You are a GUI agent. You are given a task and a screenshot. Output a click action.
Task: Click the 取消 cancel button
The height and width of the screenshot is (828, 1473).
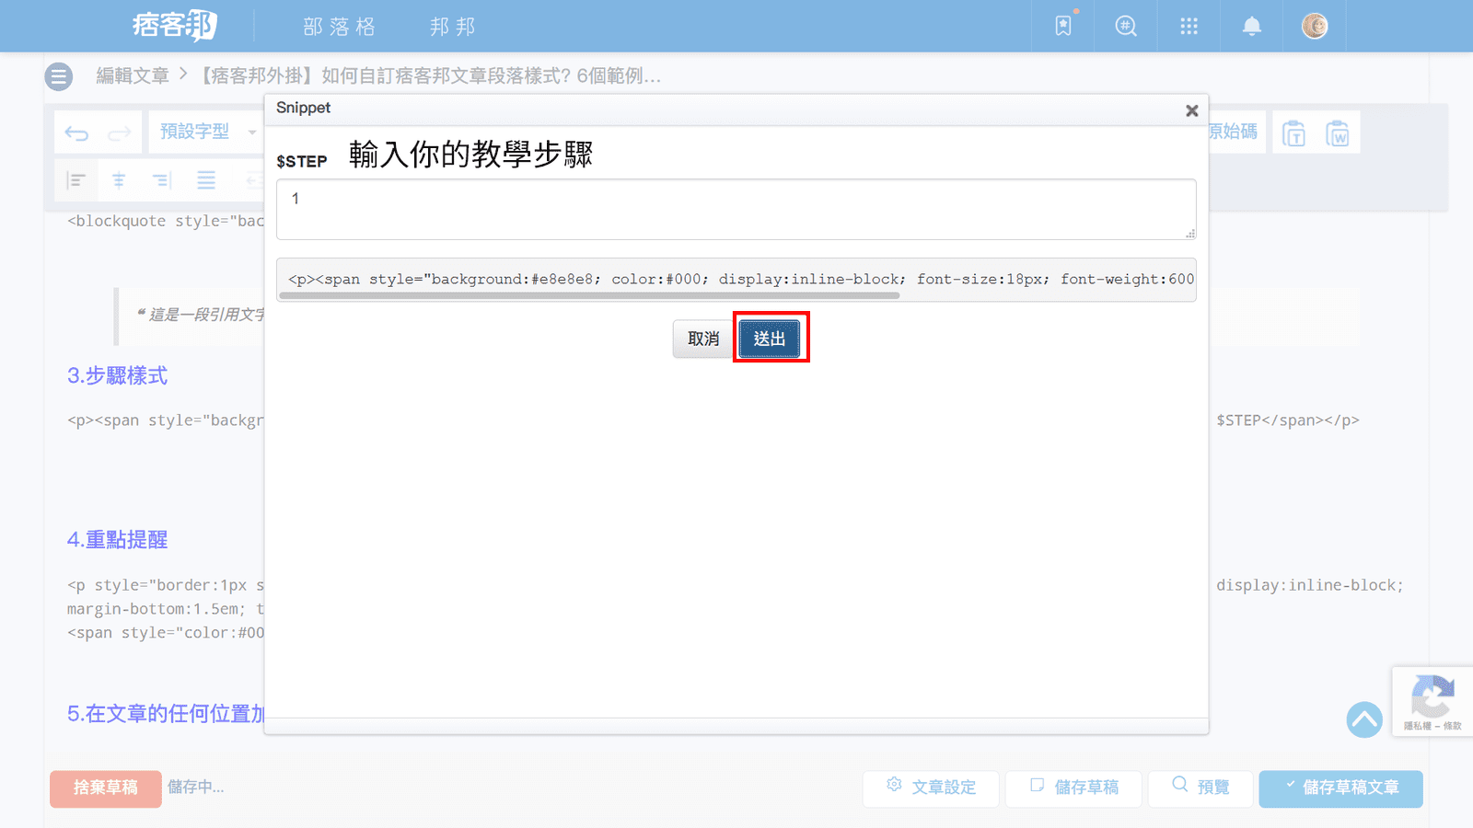point(703,339)
